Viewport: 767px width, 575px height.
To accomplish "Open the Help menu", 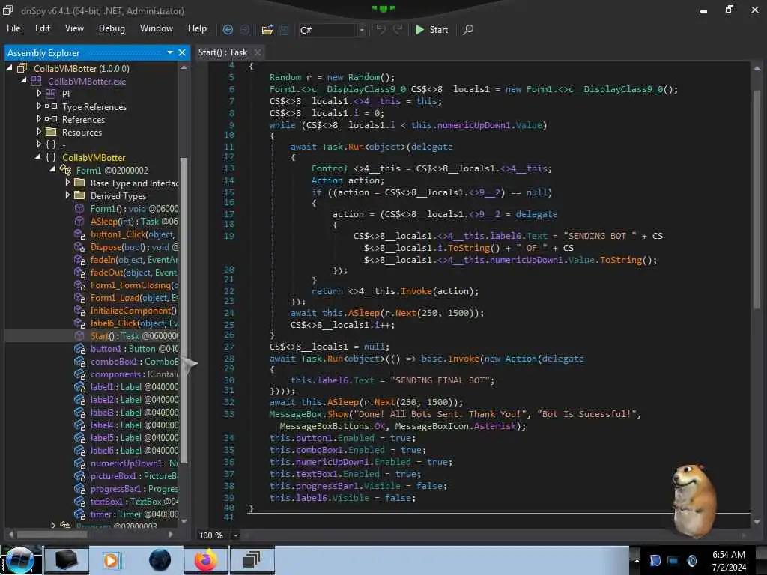I will [197, 28].
